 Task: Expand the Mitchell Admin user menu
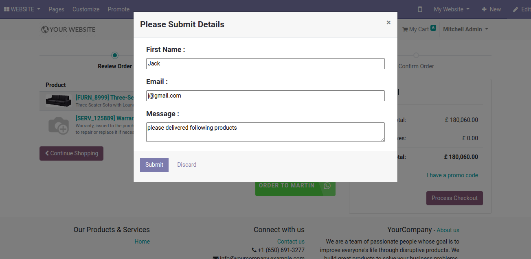[x=465, y=29]
